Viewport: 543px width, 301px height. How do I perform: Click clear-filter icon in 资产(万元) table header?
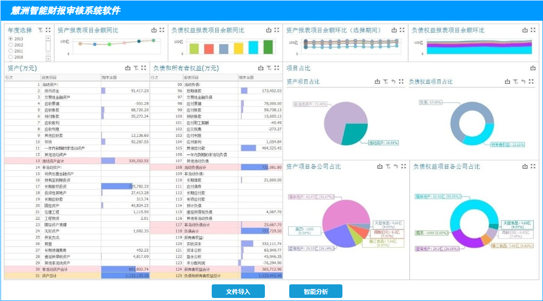pyautogui.click(x=135, y=68)
